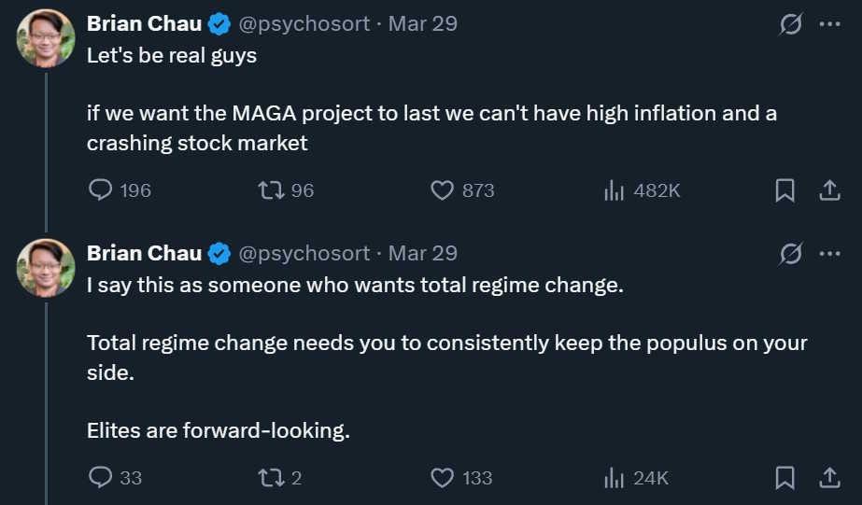Open Grok explain icon on second tweet

791,254
